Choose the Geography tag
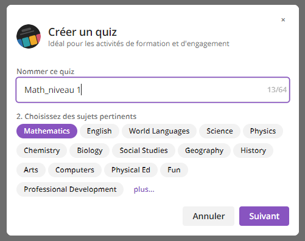305x241 pixels. (x=204, y=151)
